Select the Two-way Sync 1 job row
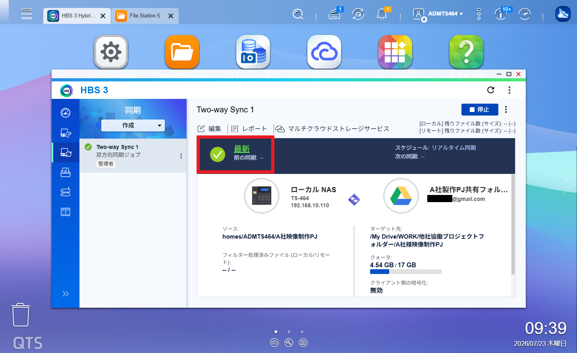 pos(133,155)
